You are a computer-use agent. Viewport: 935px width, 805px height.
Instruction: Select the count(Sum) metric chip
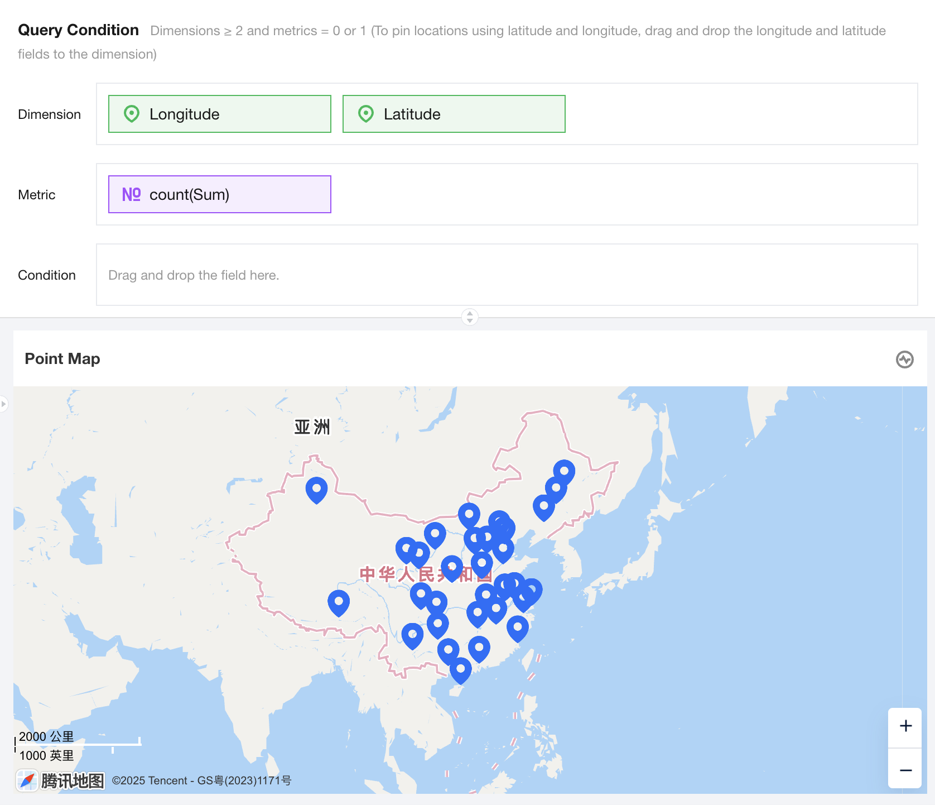click(x=219, y=194)
